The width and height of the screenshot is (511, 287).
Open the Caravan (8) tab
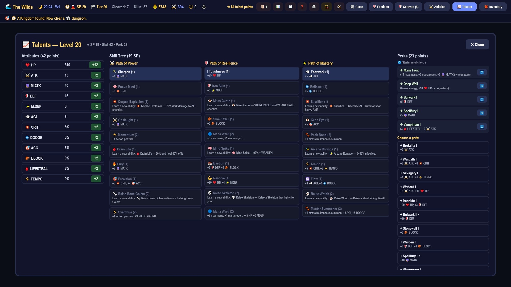click(409, 7)
